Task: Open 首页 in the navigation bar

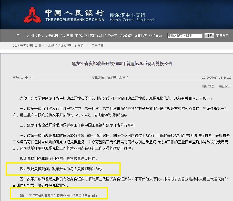Action: [x=23, y=36]
